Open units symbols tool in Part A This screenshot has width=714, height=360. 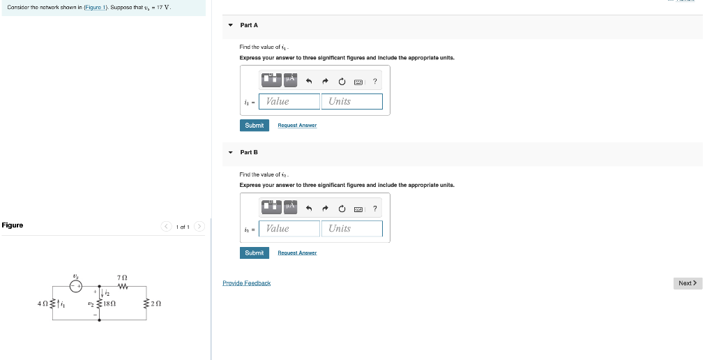(291, 80)
